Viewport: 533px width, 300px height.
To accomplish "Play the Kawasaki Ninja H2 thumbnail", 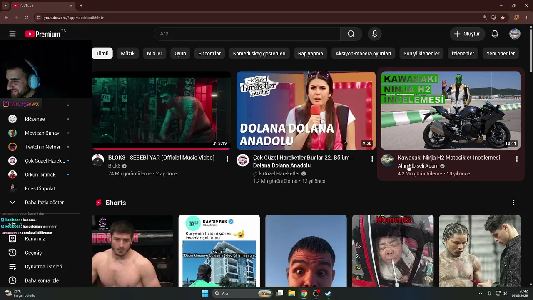I will point(451,110).
